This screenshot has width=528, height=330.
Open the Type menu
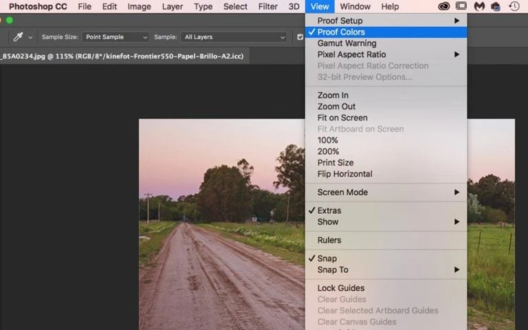(203, 6)
